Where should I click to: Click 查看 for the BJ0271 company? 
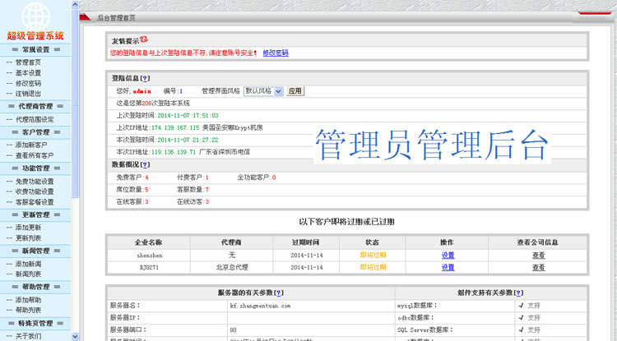click(538, 268)
